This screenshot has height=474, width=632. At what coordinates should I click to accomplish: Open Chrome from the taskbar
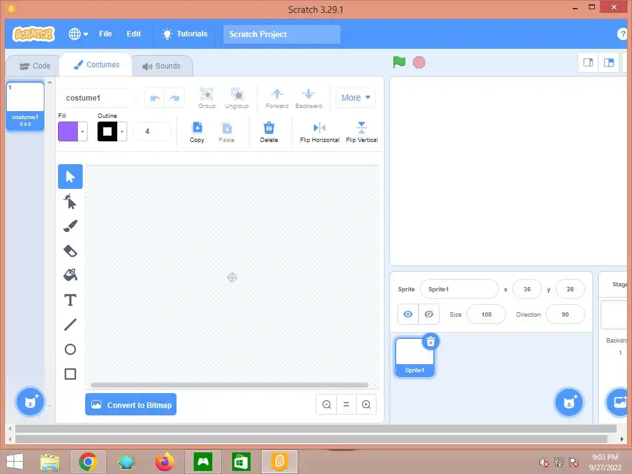coord(88,462)
